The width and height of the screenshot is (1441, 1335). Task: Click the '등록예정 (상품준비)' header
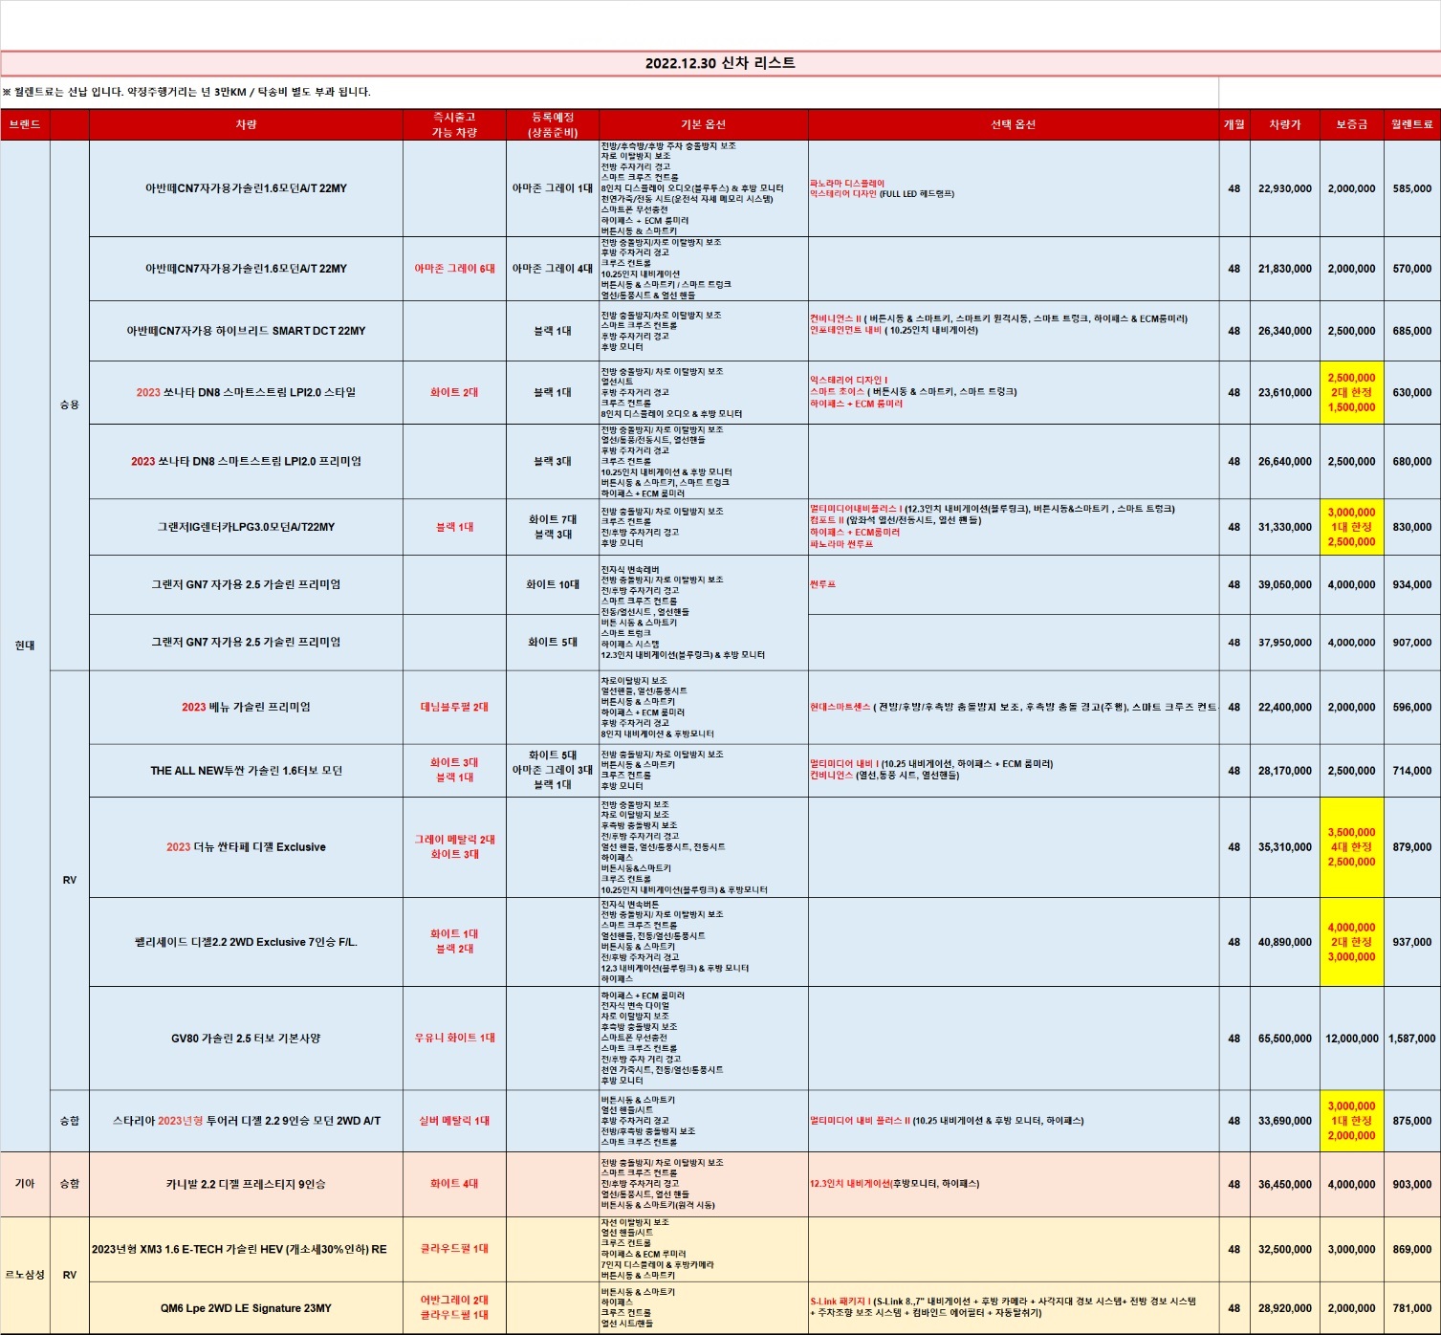coord(553,124)
